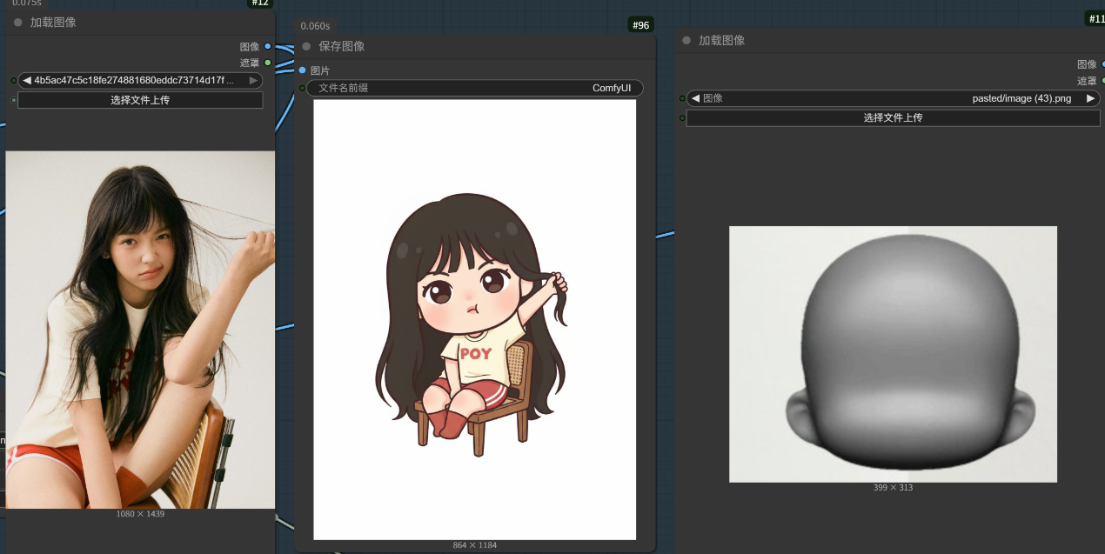The image size is (1105, 554).
Task: Click the #96 node ID badge
Action: pyautogui.click(x=640, y=25)
